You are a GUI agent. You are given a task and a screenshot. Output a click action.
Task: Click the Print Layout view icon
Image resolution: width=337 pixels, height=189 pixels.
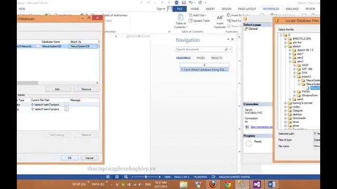click(117, 177)
